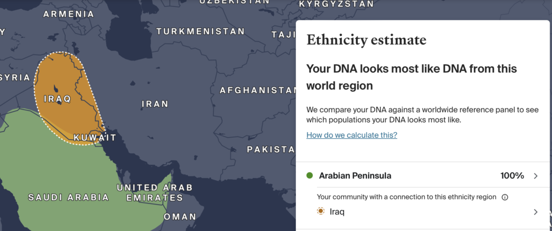The height and width of the screenshot is (231, 552).
Task: Click the 100% ethnicity percentage value
Action: click(512, 175)
